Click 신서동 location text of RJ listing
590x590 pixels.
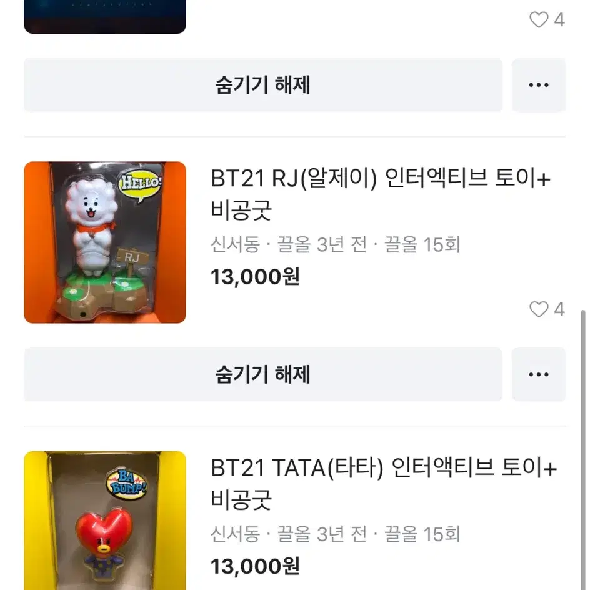235,244
